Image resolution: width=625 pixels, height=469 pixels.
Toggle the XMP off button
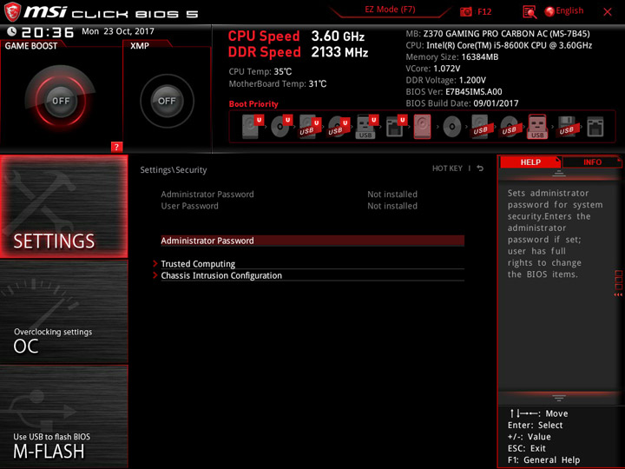click(x=167, y=101)
